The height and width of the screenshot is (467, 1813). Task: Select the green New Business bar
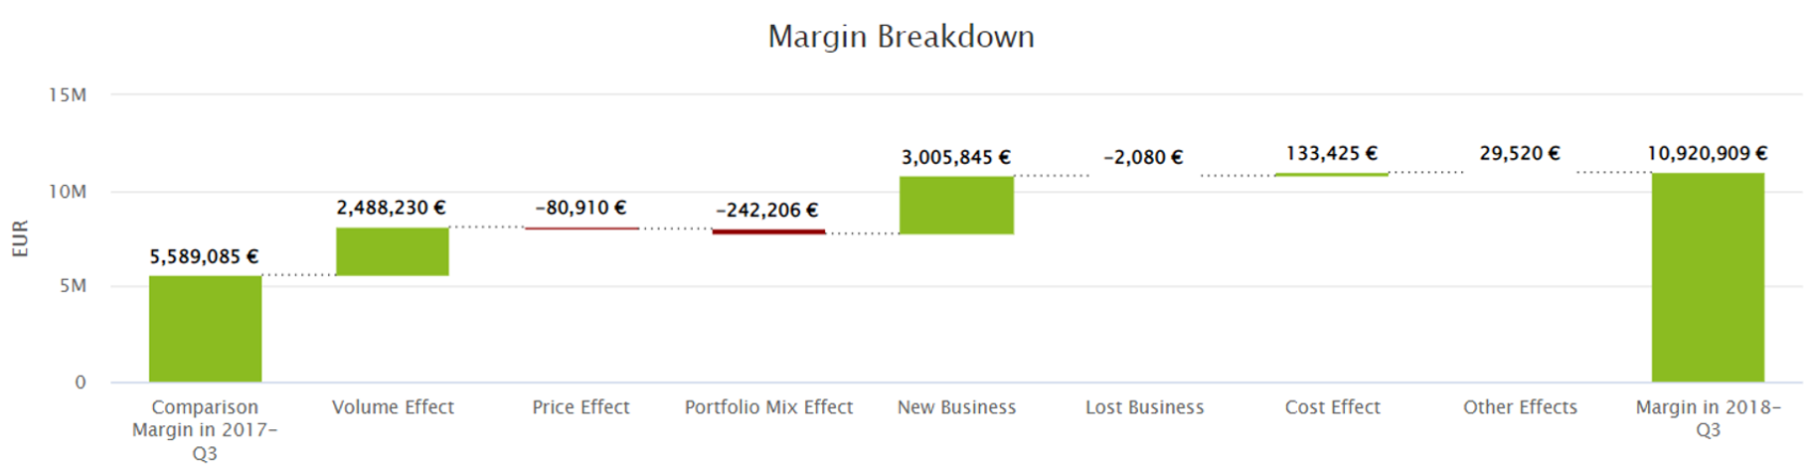point(956,206)
